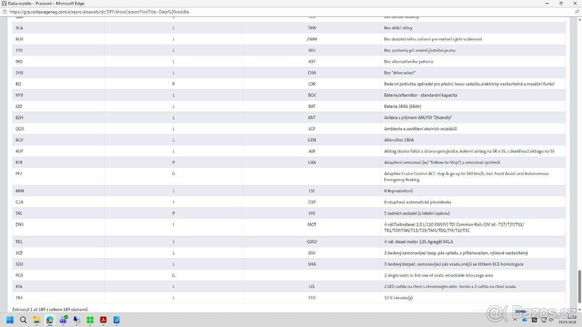Launch File Explorer from the taskbar
The image size is (582, 327).
(36, 320)
